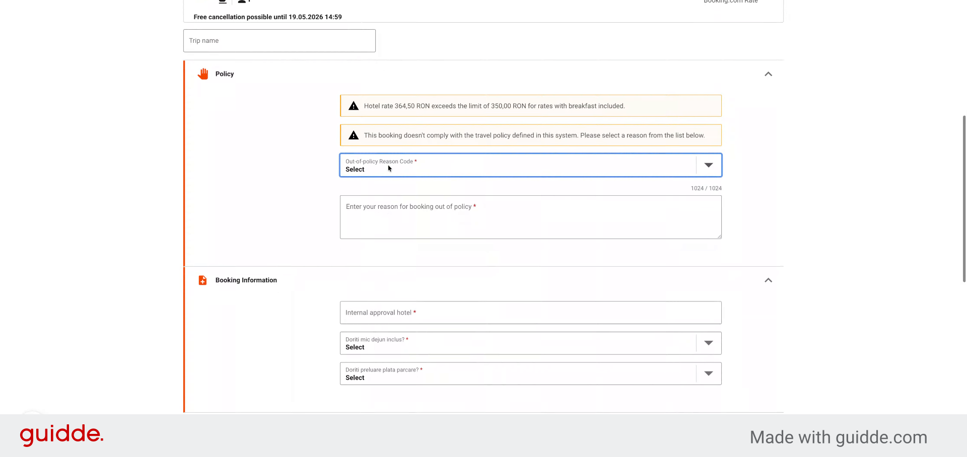Viewport: 967px width, 457px height.
Task: Click the Booking Information heading text
Action: pos(246,280)
